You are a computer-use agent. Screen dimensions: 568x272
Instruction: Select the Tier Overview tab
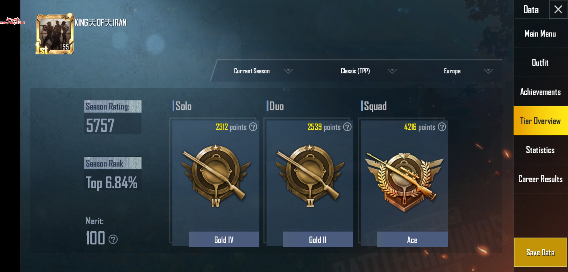coord(541,121)
